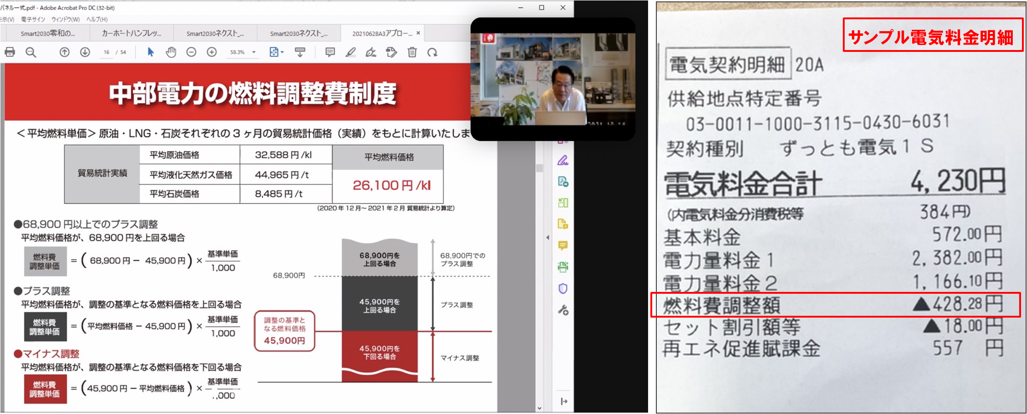Rotate page with the circular arrow icon

pos(432,52)
